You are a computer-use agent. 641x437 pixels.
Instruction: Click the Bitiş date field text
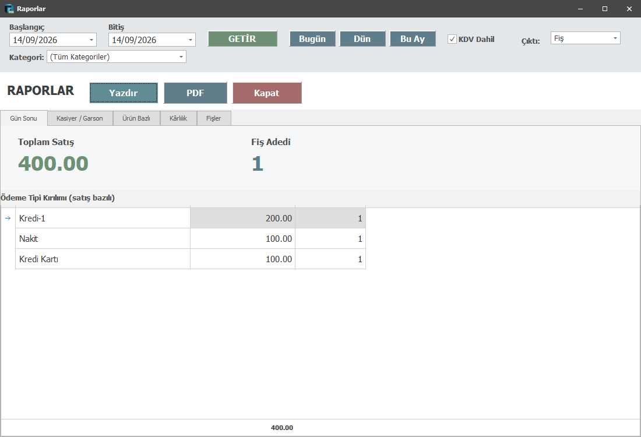[134, 40]
